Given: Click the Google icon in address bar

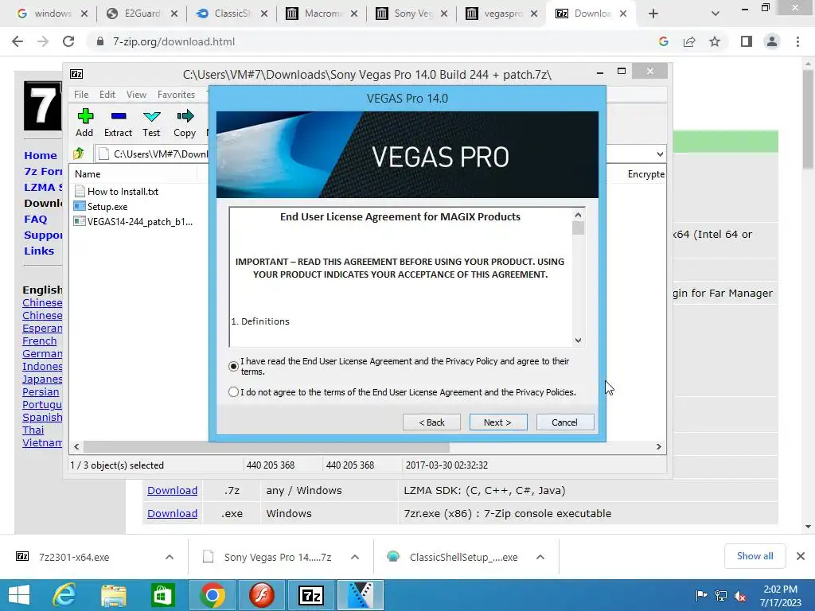Looking at the screenshot, I should coord(663,41).
